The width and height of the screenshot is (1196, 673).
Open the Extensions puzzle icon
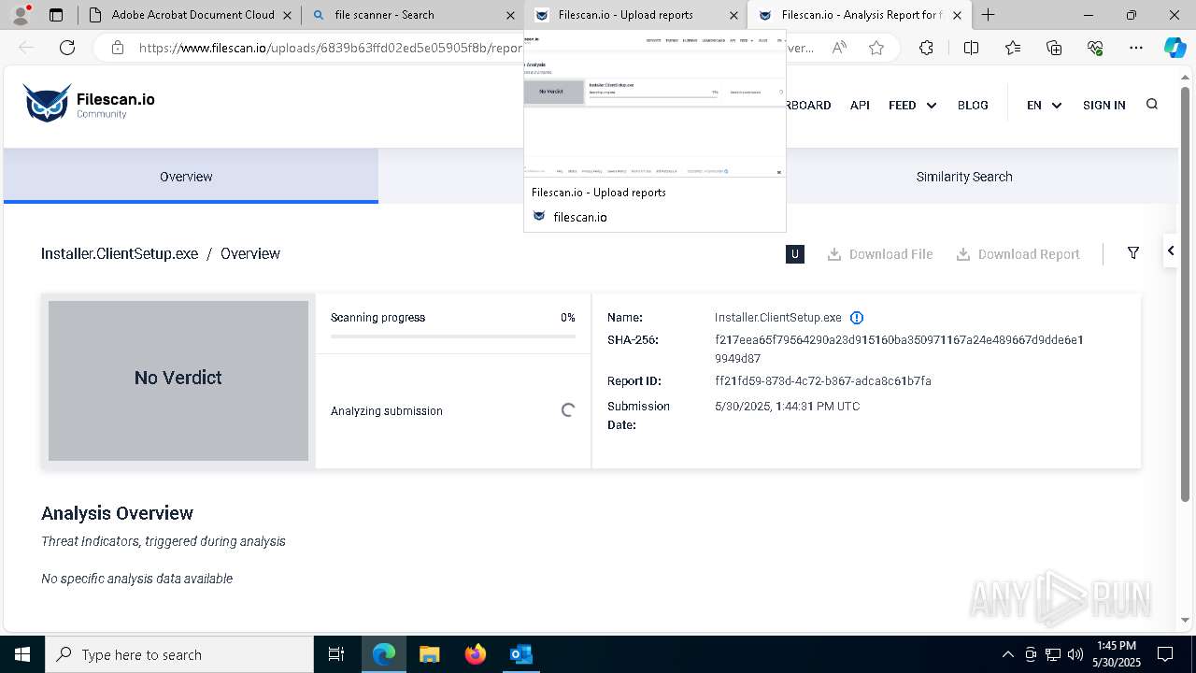coord(926,48)
